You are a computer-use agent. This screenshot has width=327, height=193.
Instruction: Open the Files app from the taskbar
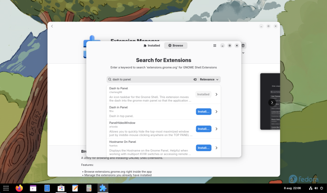click(47, 188)
